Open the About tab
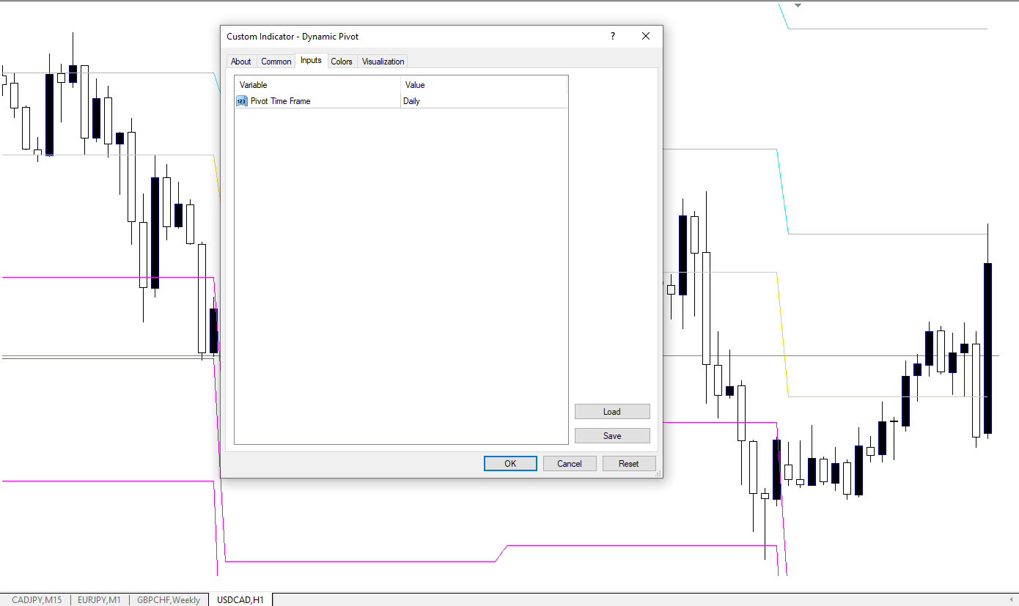Image resolution: width=1019 pixels, height=606 pixels. coord(240,62)
